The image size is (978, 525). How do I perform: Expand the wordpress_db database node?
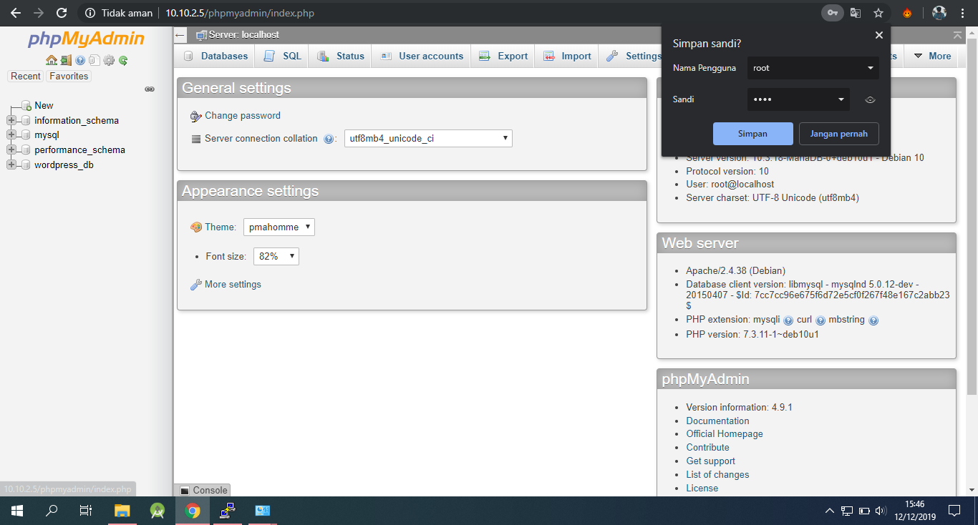10,165
